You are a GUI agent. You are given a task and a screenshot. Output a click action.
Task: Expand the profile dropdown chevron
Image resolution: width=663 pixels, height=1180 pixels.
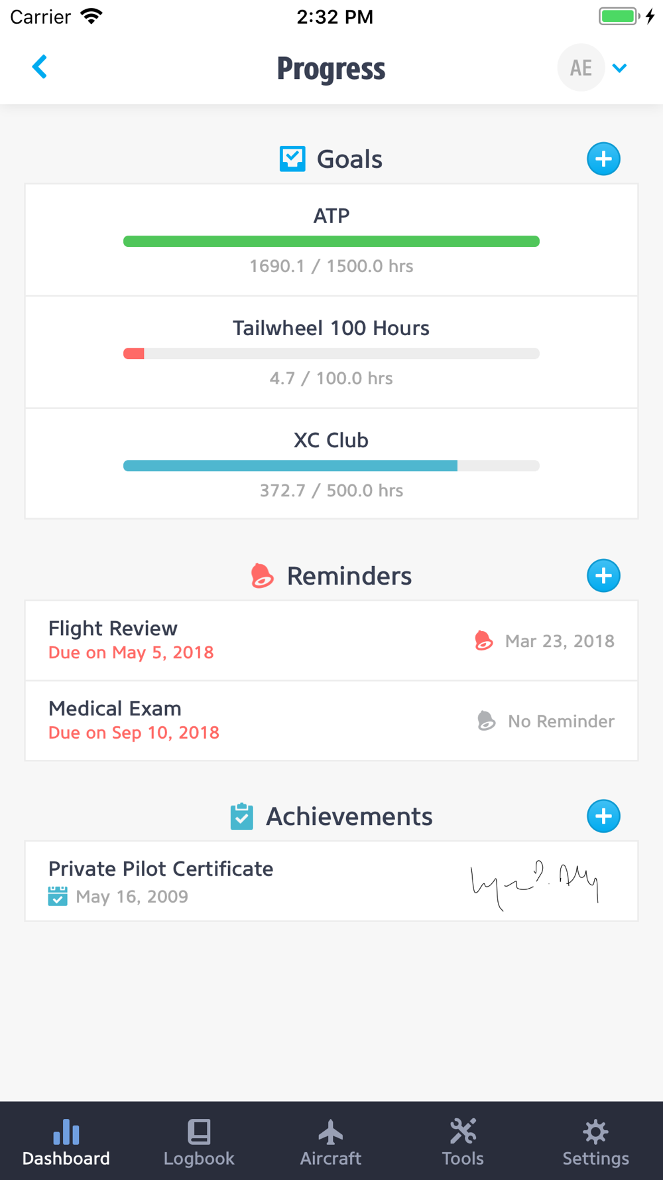coord(620,68)
